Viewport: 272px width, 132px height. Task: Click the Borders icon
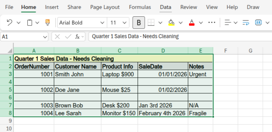point(151,23)
